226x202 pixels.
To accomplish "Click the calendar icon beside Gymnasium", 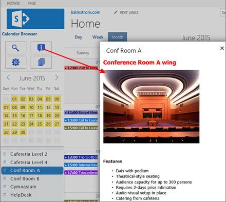I will click(x=5, y=187).
